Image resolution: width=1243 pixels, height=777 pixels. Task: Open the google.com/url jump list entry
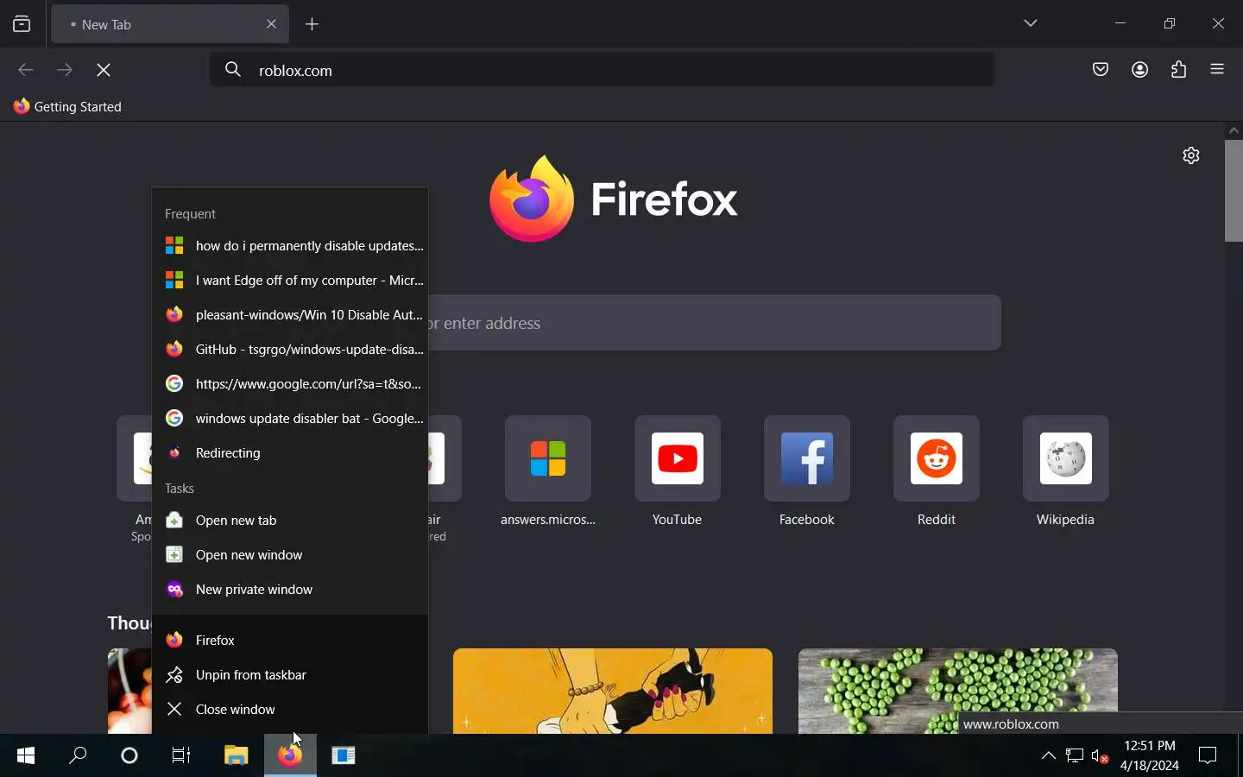click(291, 384)
